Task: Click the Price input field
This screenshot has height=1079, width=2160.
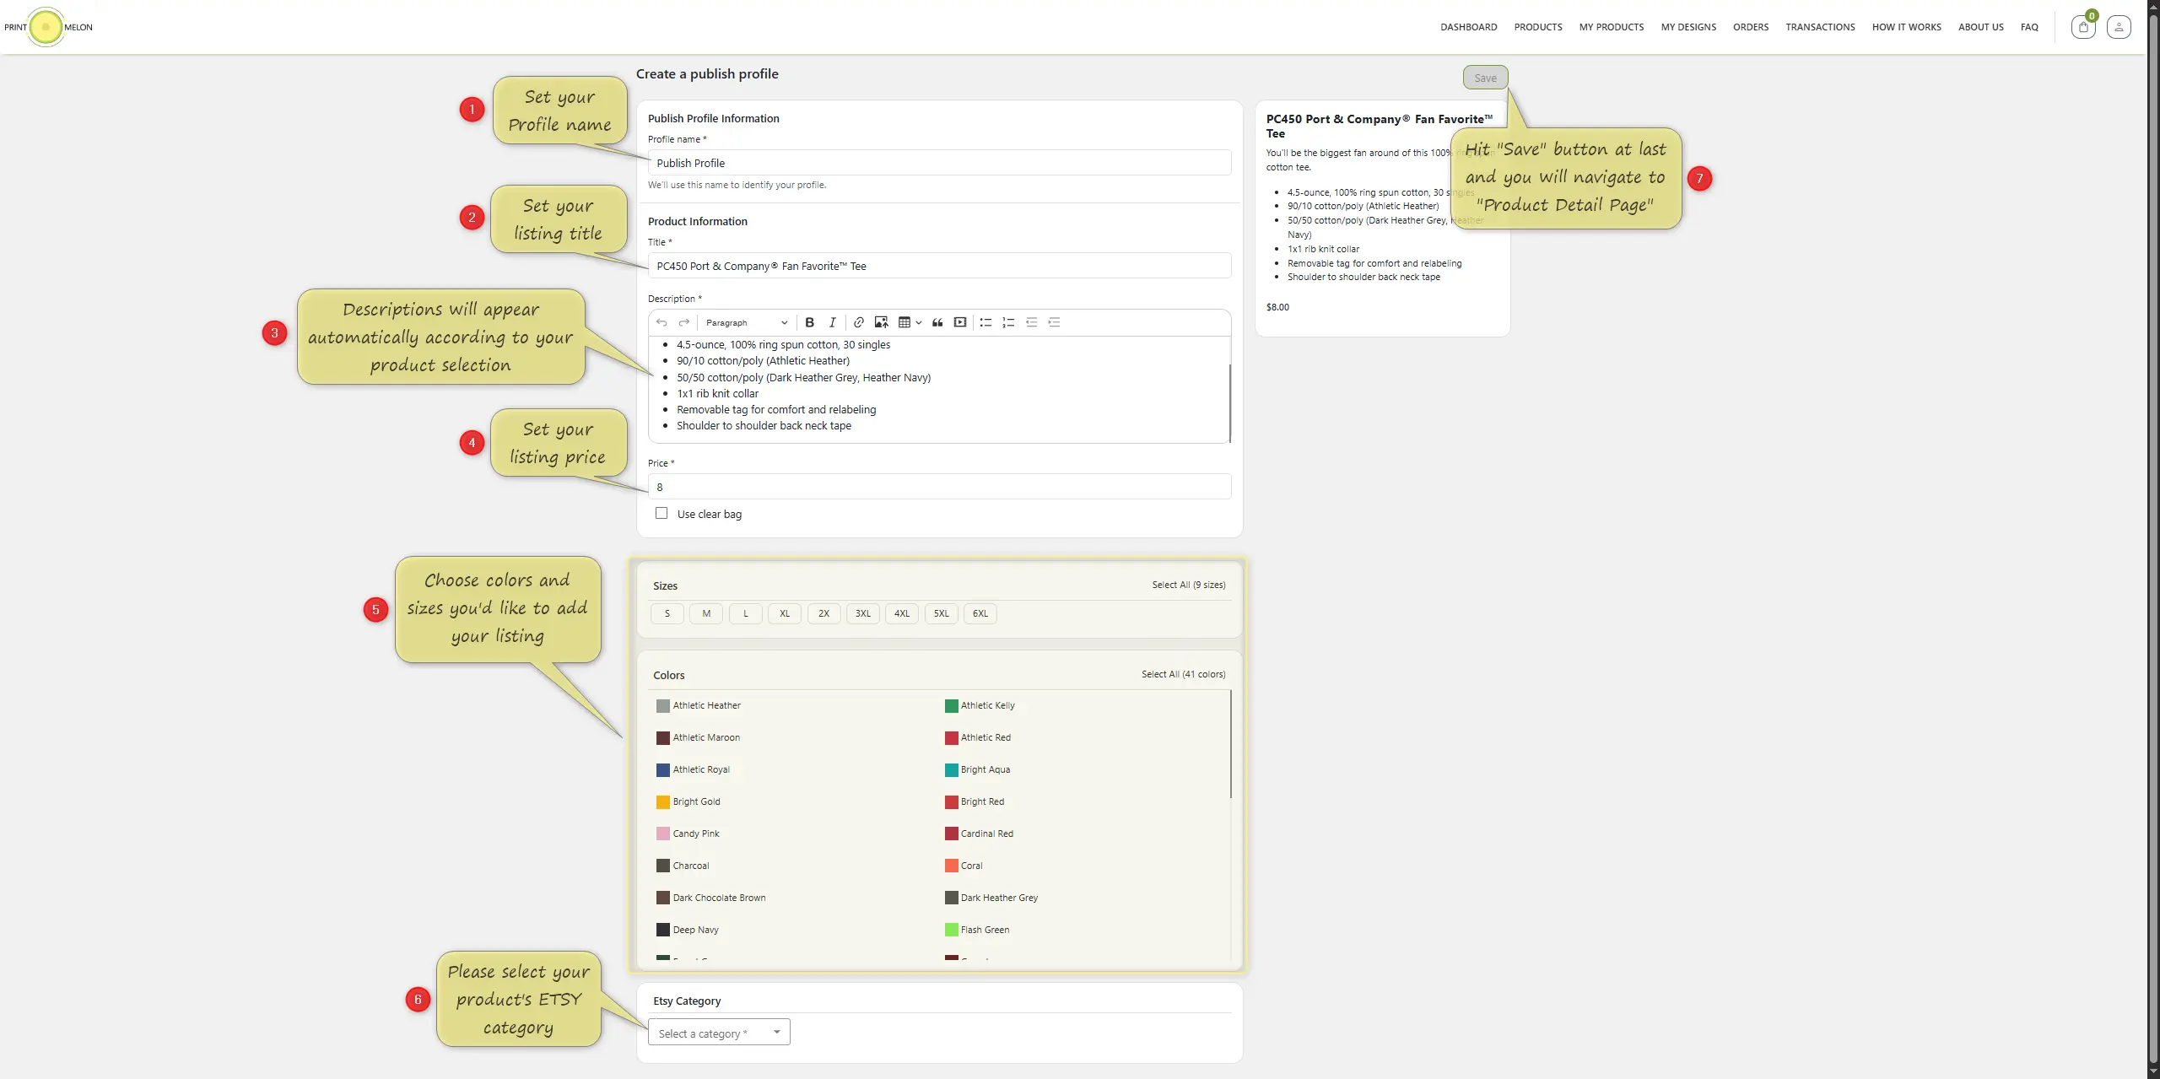Action: [939, 487]
